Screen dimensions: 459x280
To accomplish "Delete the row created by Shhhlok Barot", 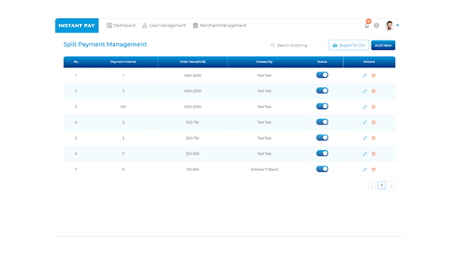I will [373, 170].
